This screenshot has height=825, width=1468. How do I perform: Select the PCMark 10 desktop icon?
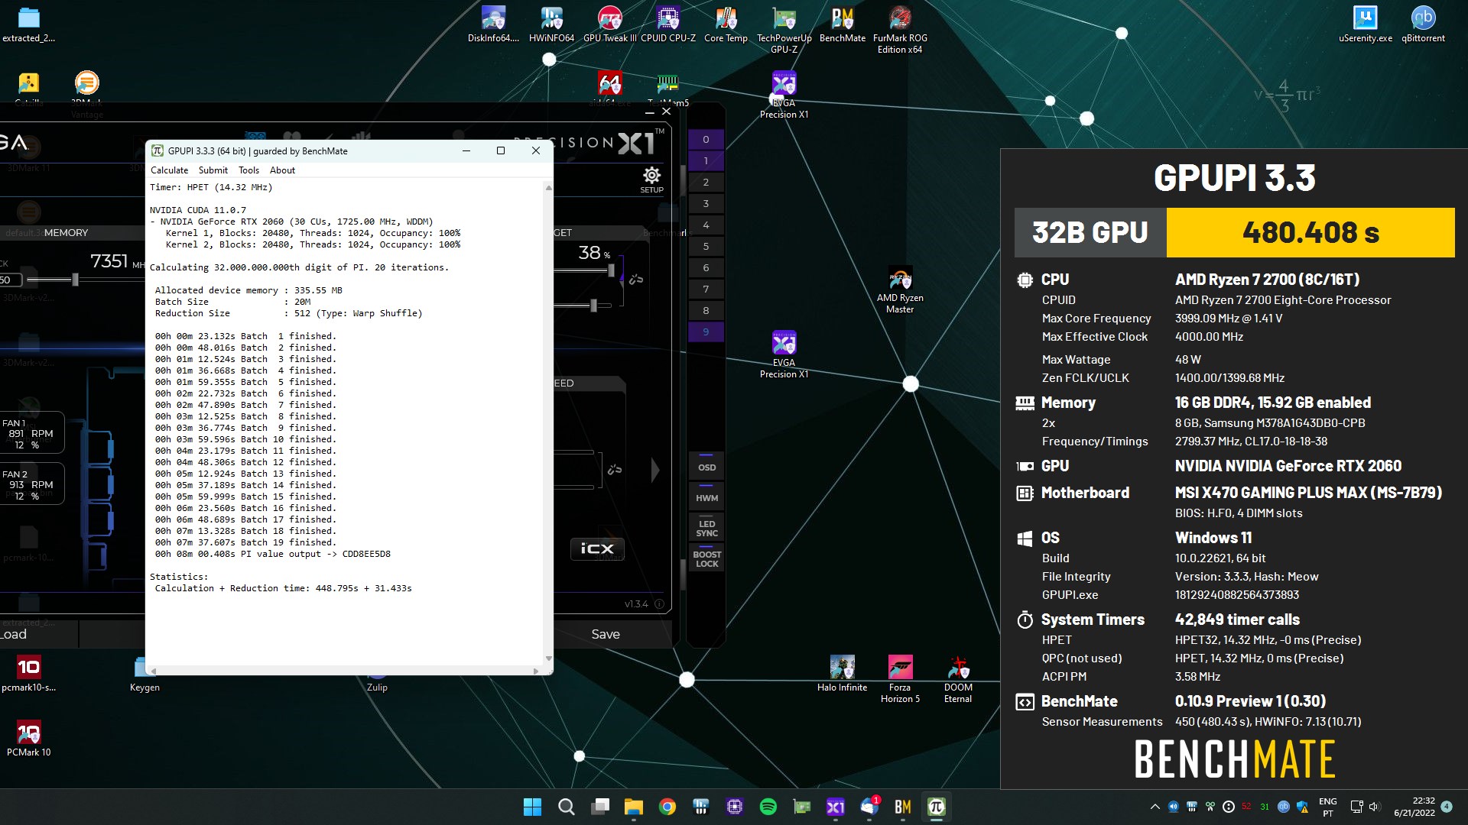[28, 738]
